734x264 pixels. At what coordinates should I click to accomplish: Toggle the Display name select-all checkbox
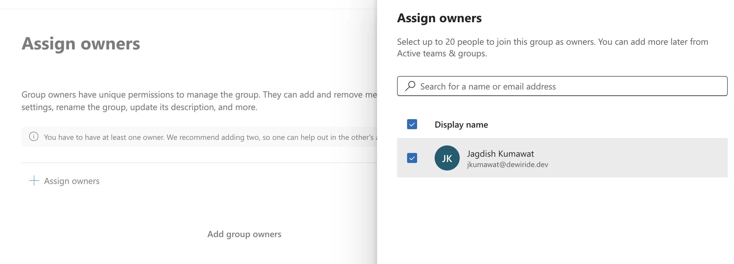coord(412,124)
